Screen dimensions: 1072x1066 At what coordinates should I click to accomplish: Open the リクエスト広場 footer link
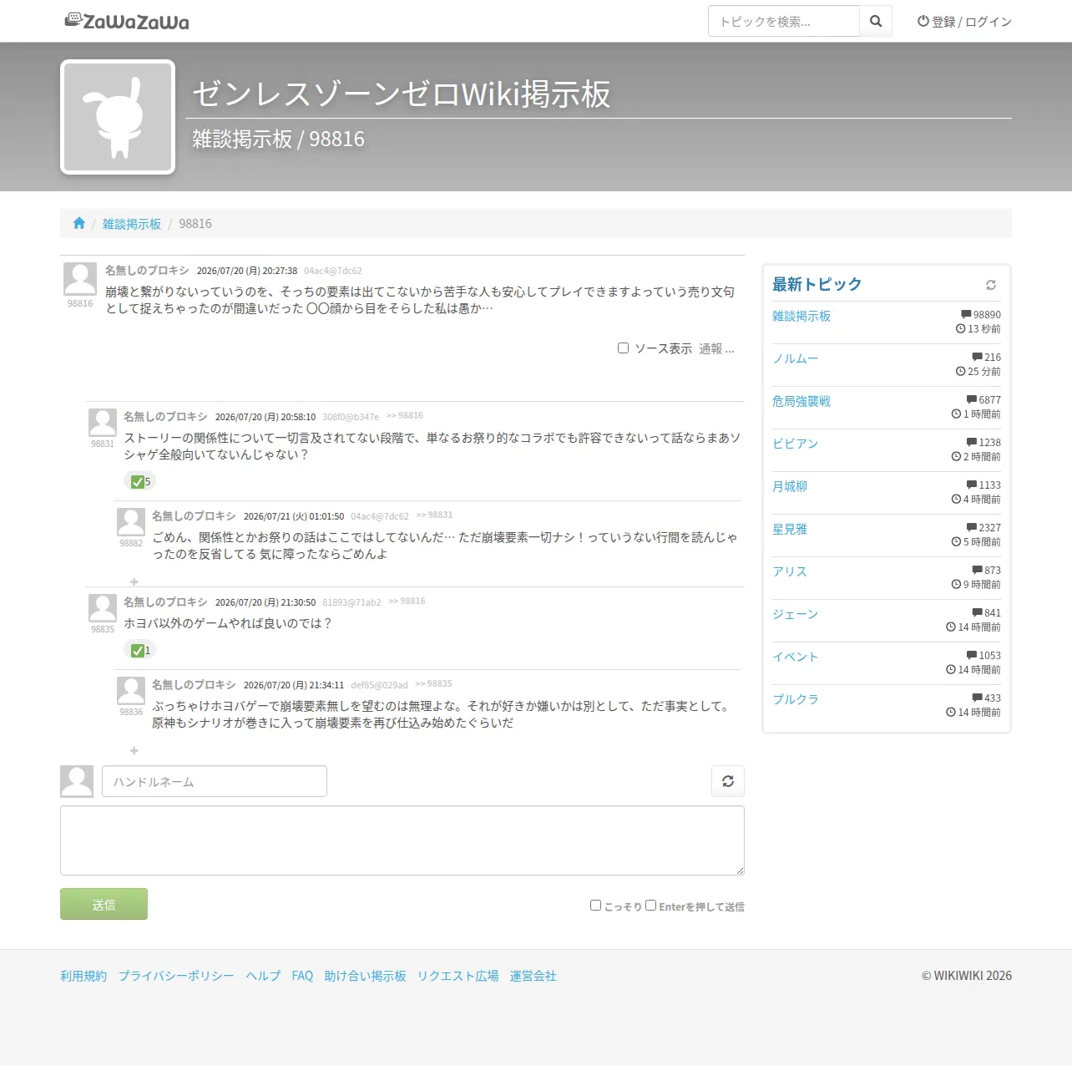pyautogui.click(x=458, y=976)
